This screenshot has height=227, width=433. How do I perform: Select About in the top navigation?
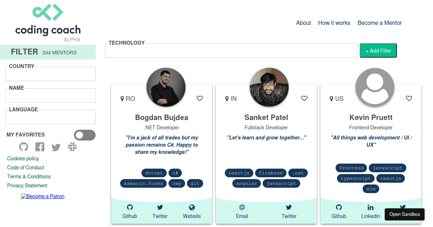tap(303, 23)
